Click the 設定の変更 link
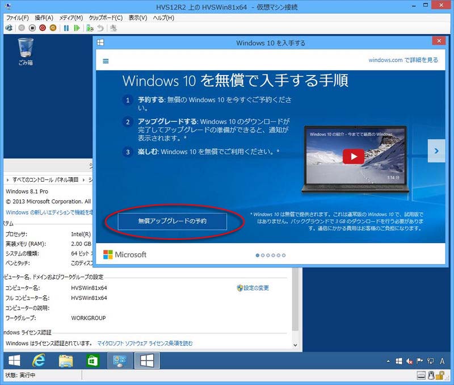454x385 pixels. (x=253, y=288)
